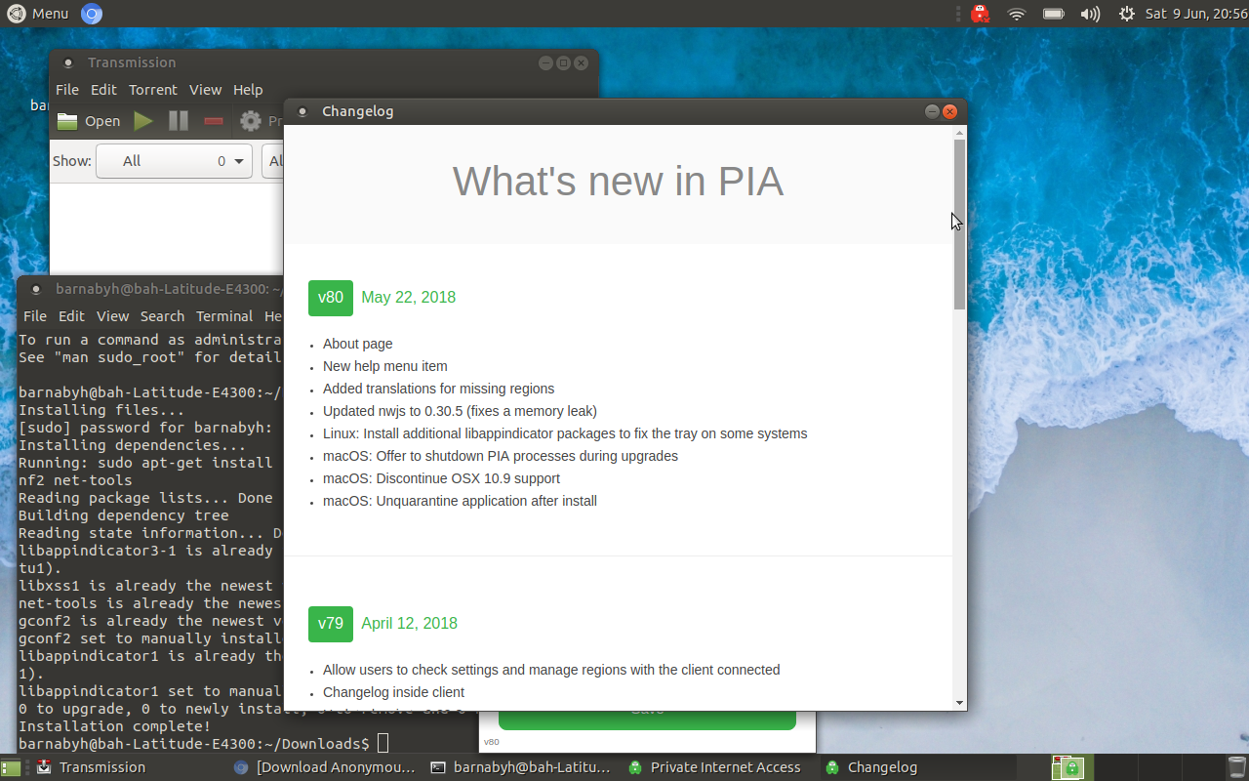Open the Edit menu in Transmission
This screenshot has width=1249, height=781.
pos(103,90)
